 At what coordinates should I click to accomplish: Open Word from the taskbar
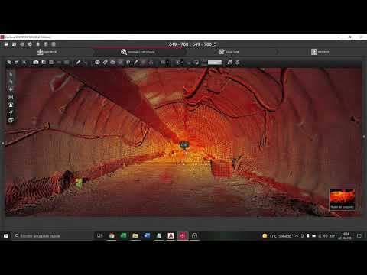click(x=147, y=236)
